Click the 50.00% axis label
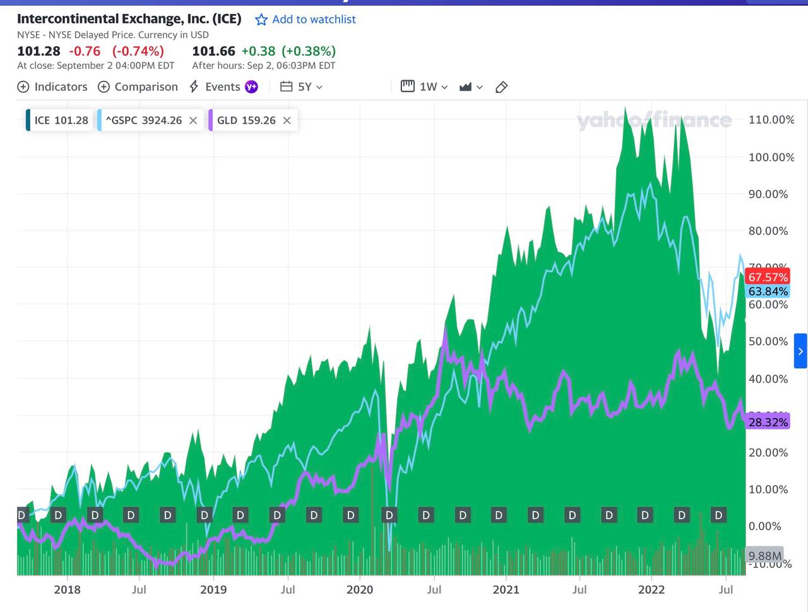 (x=768, y=341)
